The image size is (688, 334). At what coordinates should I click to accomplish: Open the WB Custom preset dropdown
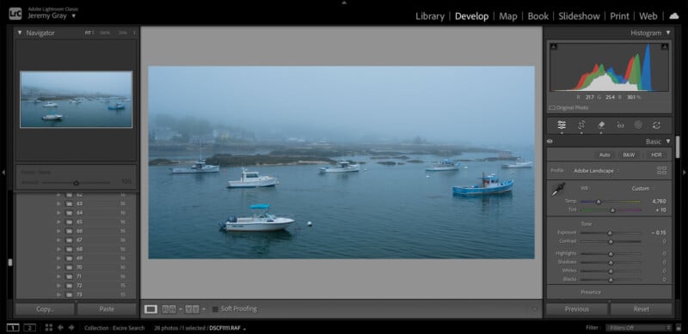pyautogui.click(x=642, y=189)
